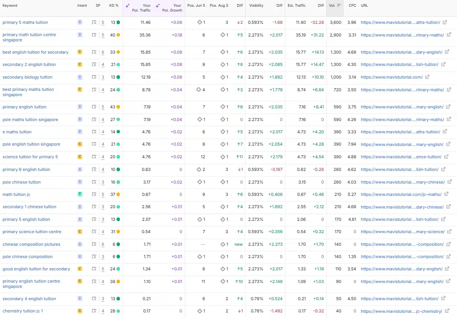
Task: Click external link icon in chinese composition pictures row
Action: 448,244
